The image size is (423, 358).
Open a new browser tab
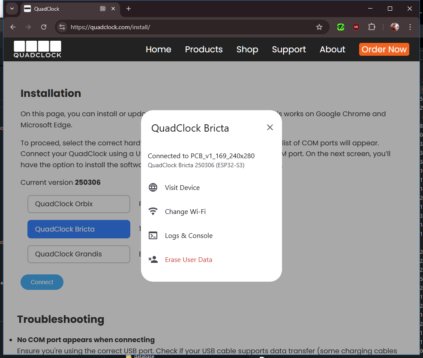pos(129,9)
